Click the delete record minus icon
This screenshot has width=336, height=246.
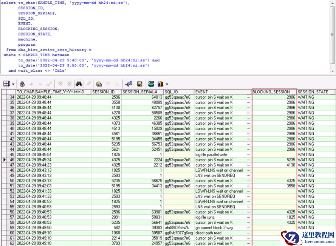[x=40, y=84]
